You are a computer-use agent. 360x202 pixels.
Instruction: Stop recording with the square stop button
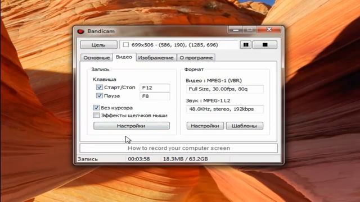click(265, 45)
